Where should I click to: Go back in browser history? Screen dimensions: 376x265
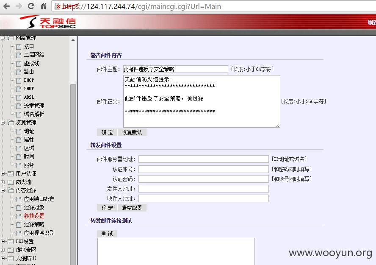click(x=6, y=6)
